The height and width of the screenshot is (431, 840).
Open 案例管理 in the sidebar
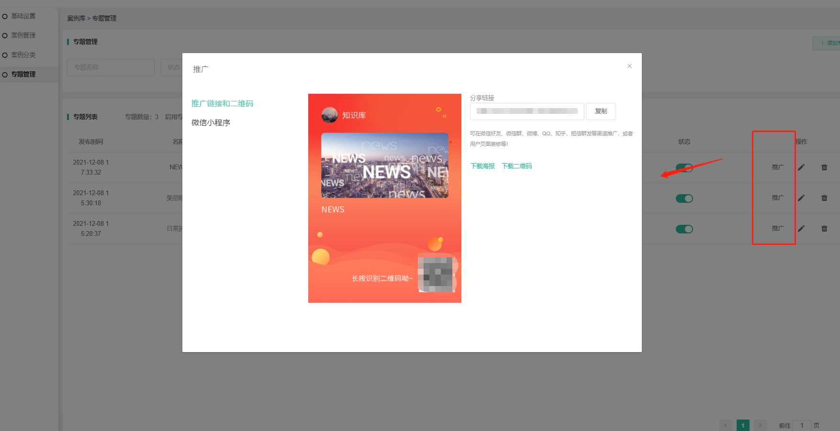pyautogui.click(x=23, y=35)
